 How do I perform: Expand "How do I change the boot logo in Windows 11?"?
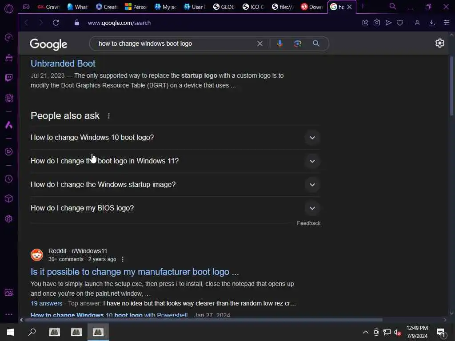pos(175,161)
